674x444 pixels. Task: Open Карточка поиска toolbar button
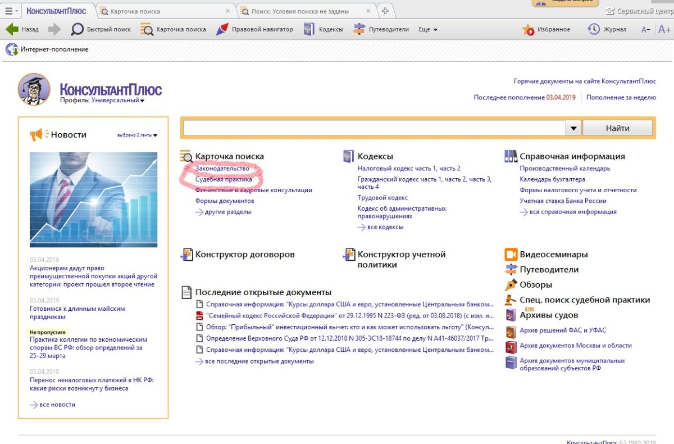point(173,29)
